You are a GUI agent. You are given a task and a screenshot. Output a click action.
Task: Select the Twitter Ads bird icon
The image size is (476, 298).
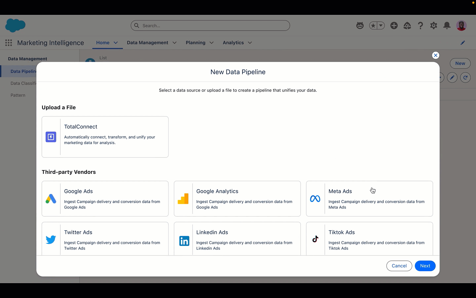51,240
